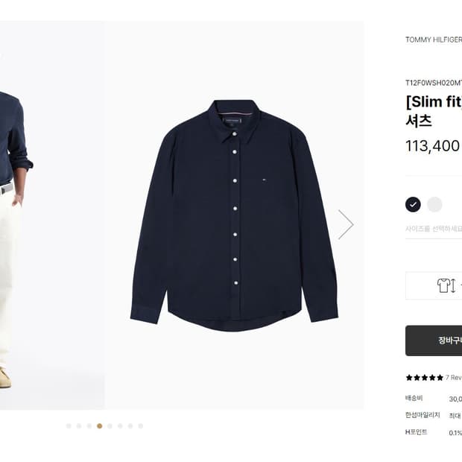Image resolution: width=462 pixels, height=462 pixels.
Task: Go to first image pagination dot
Action: click(69, 426)
